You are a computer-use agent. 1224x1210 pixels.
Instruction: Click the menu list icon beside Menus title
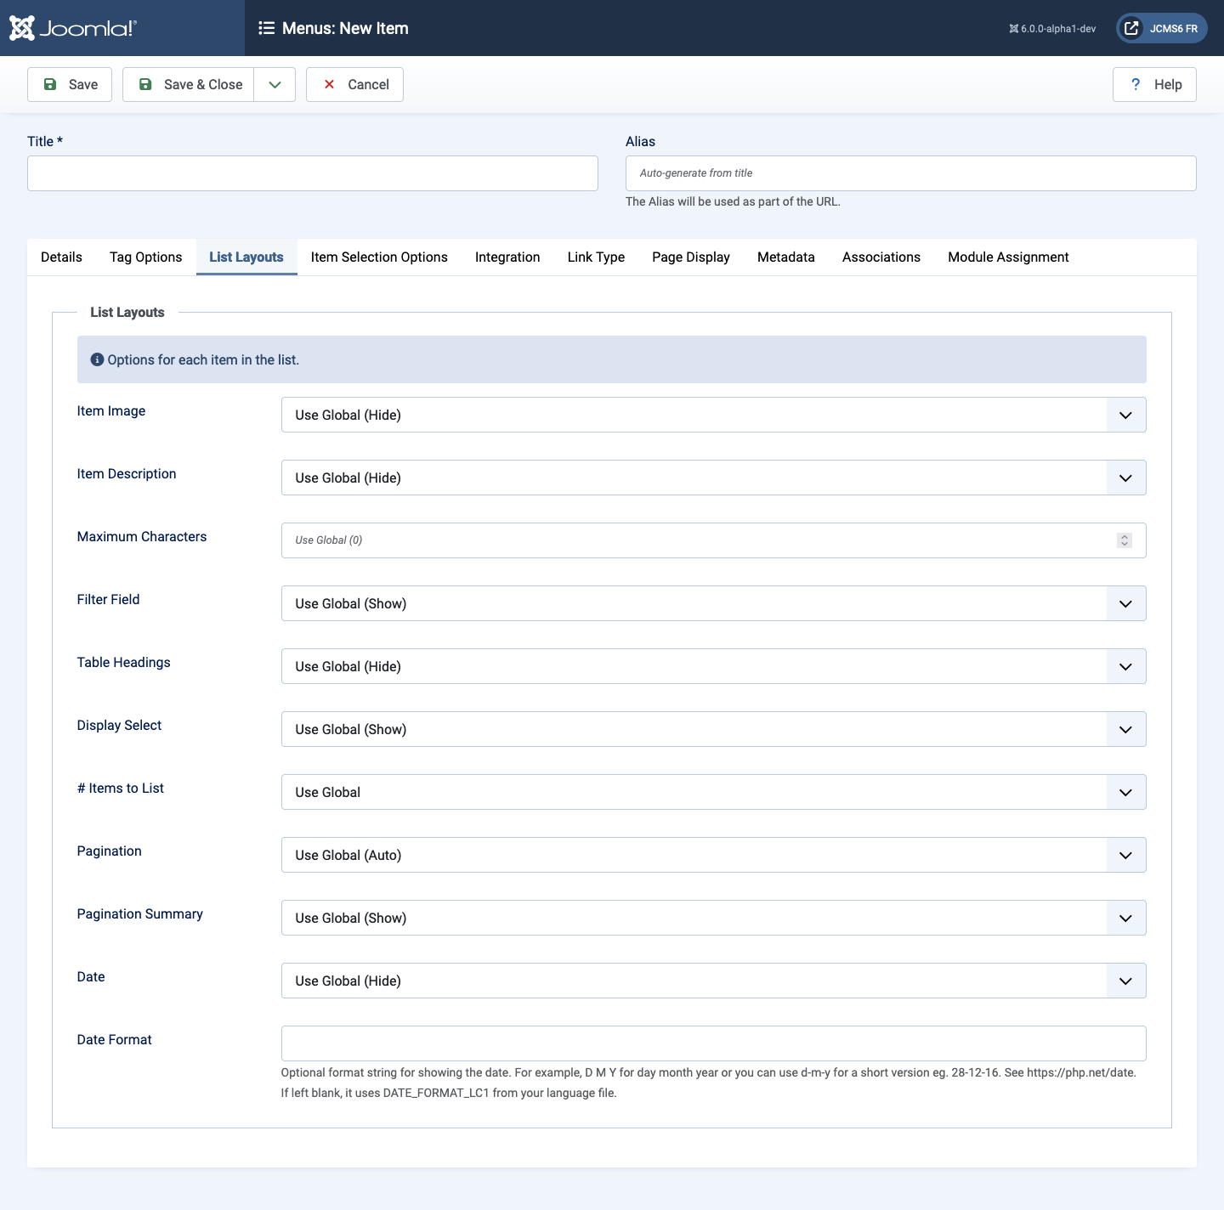click(267, 28)
